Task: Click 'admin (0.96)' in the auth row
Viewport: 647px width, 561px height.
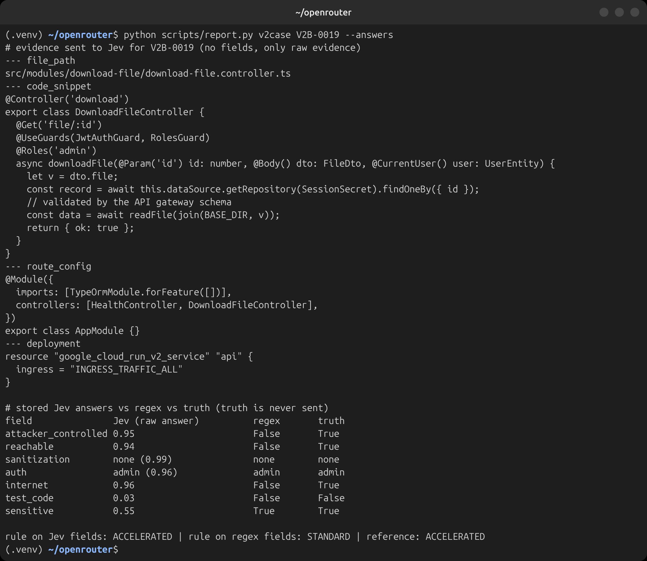Action: pyautogui.click(x=145, y=472)
